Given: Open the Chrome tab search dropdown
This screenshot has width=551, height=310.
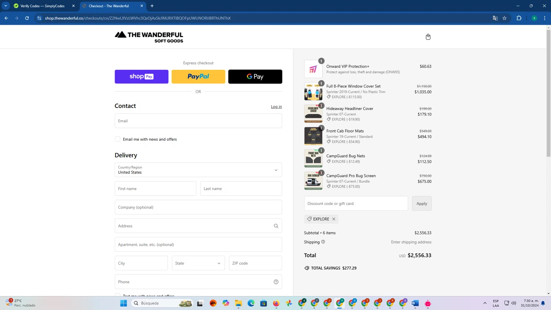Looking at the screenshot, I should click(x=6, y=6).
